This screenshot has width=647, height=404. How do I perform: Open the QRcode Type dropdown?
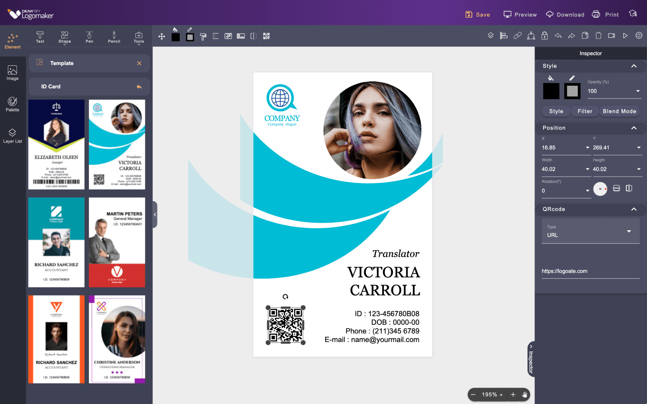629,231
